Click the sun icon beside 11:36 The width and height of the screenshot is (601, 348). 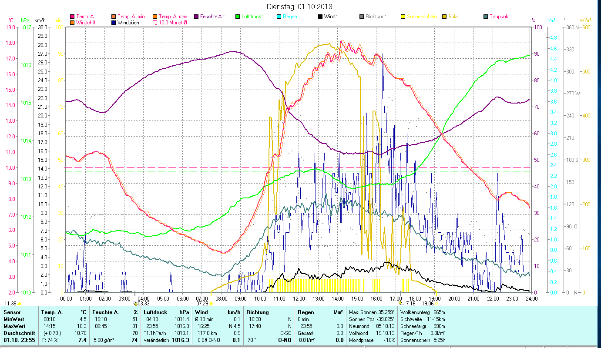pos(19,303)
